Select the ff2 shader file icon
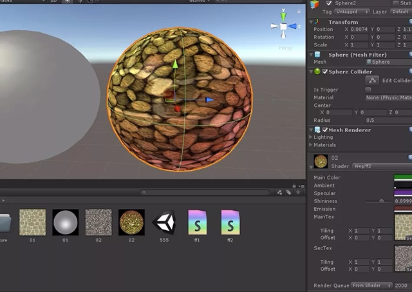Viewport: 412px width, 292px height. [230, 222]
